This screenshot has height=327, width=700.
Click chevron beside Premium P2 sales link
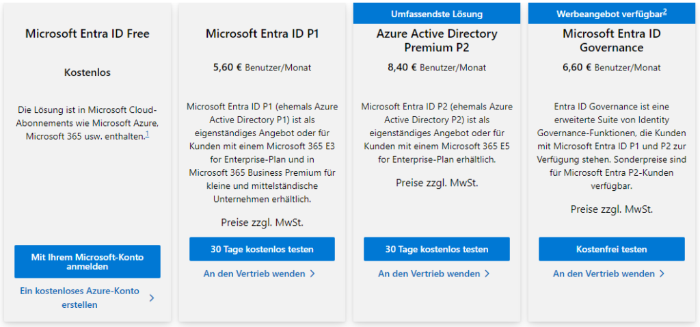487,274
